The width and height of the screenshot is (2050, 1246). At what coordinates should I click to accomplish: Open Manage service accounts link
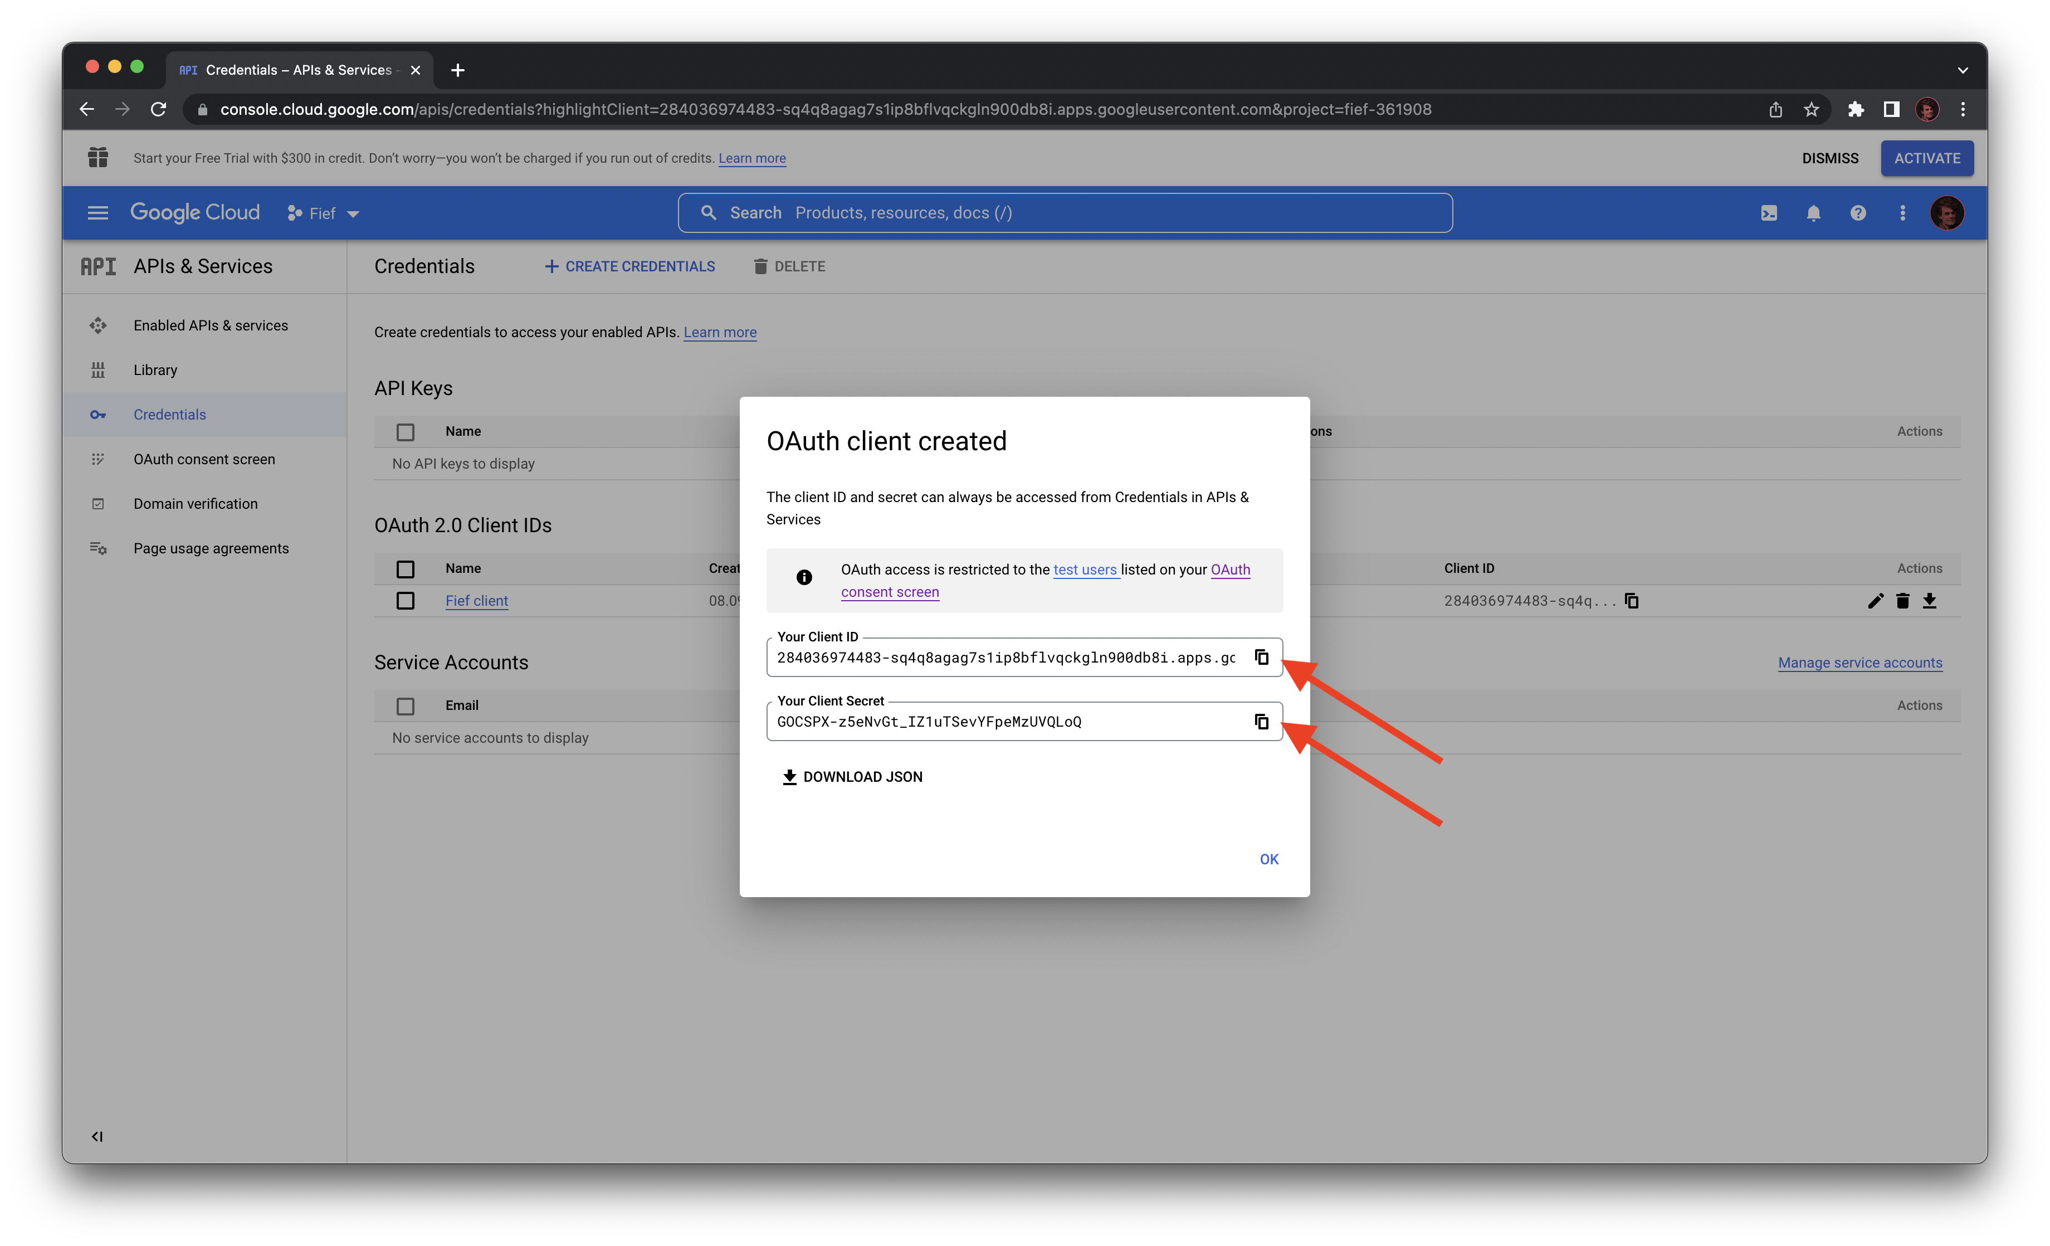tap(1860, 663)
